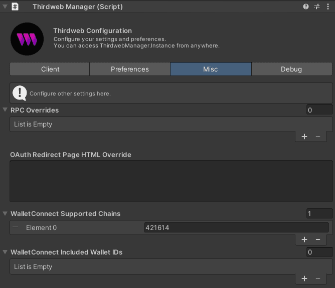Collapse WalletConnect Supported Chains list
Image resolution: width=335 pixels, height=288 pixels.
5,213
